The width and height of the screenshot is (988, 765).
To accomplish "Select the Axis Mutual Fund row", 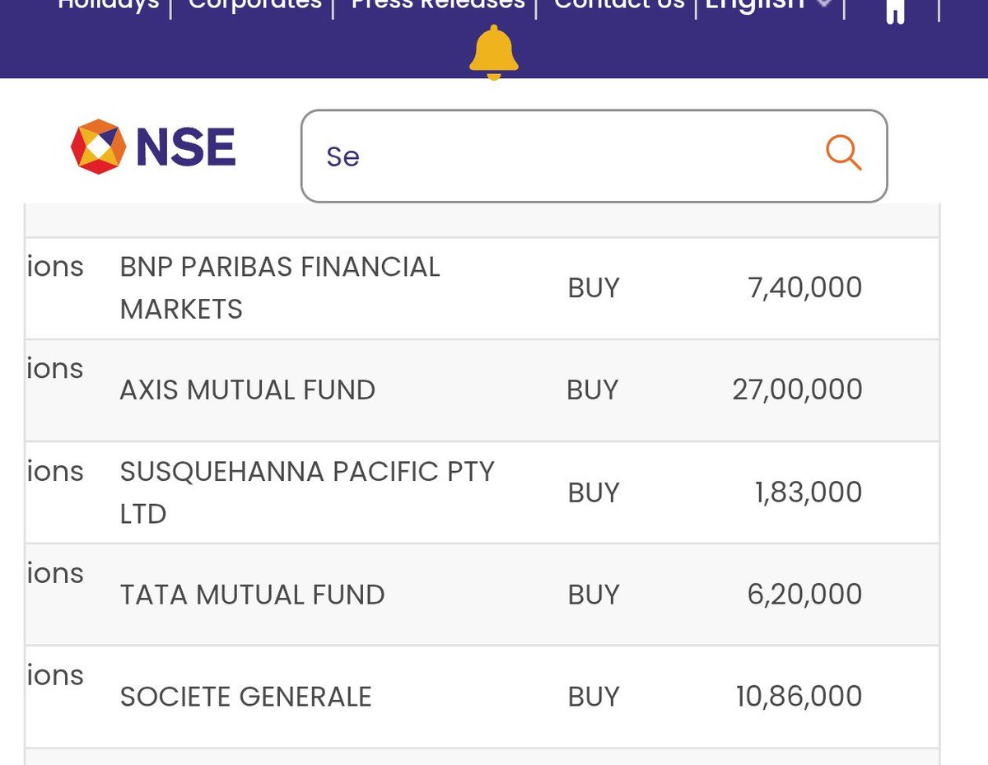I will pos(482,390).
